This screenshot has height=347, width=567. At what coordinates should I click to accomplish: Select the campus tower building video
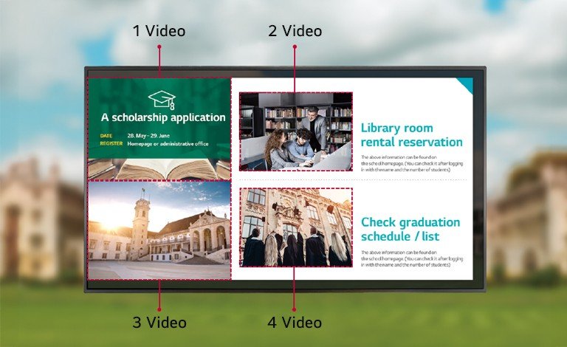[159, 230]
